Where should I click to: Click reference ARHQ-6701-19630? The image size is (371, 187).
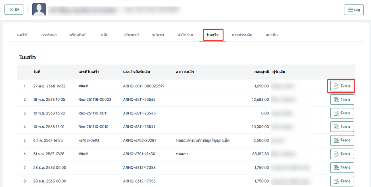[139, 154]
